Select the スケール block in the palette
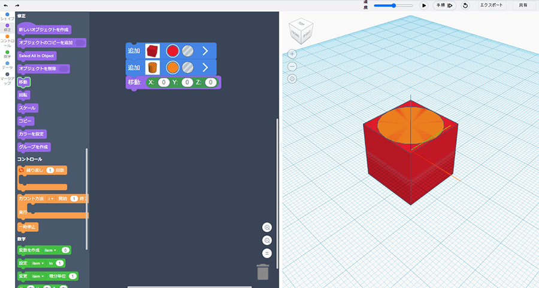This screenshot has height=288, width=539. 28,108
